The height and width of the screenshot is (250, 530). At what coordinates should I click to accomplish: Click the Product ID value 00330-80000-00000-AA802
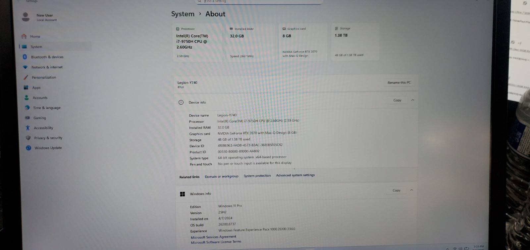click(238, 151)
